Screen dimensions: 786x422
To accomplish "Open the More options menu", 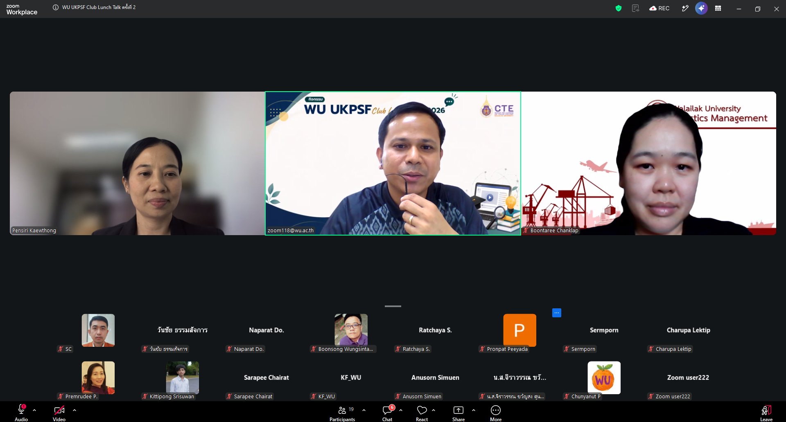I will (496, 413).
